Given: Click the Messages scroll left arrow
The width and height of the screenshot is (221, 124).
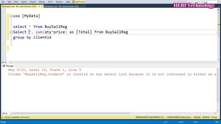Looking at the screenshot, I should (13, 113).
